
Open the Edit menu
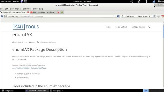[x=6, y=9]
